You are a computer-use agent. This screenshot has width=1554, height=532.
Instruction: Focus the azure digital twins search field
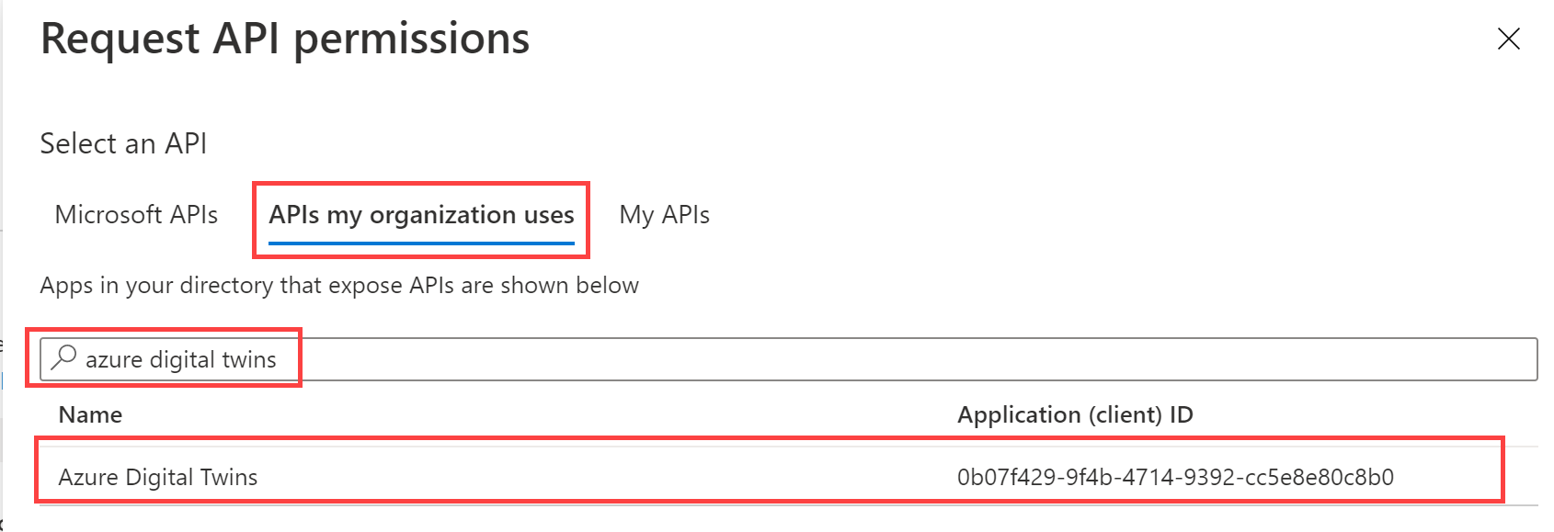click(788, 359)
